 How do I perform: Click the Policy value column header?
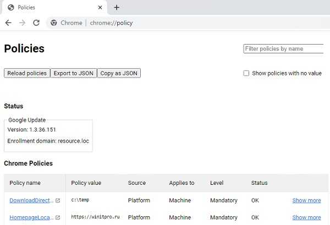86,183
